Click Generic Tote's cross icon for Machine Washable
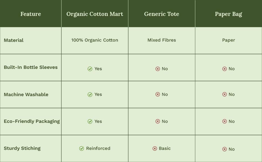Viewport: 262px width, 162px height. pos(158,94)
